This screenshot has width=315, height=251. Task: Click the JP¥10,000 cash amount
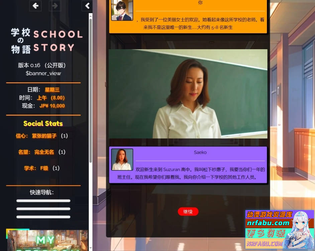click(x=53, y=106)
